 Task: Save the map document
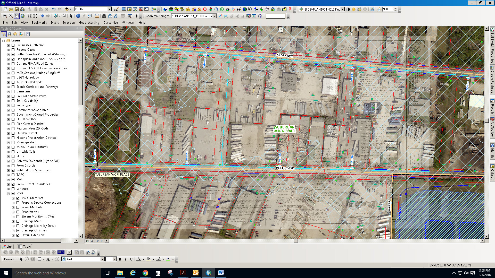17,9
